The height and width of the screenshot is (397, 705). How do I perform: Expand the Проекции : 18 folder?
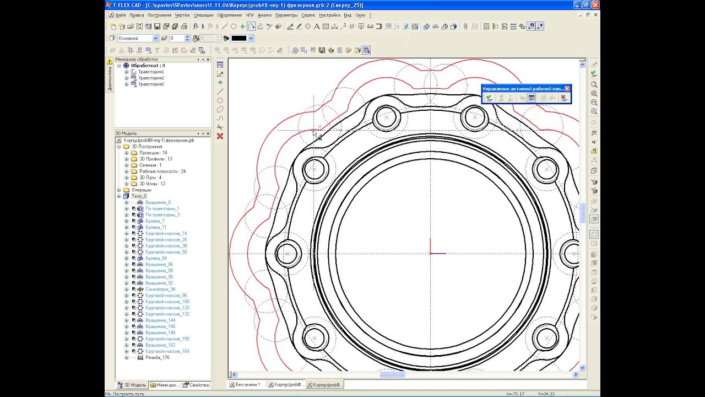(x=127, y=153)
